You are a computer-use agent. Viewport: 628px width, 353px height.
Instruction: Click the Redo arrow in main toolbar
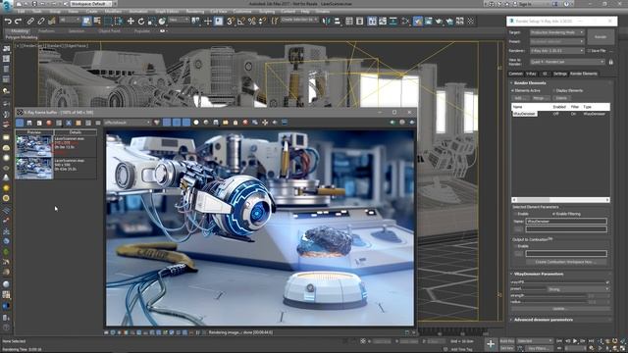pyautogui.click(x=18, y=21)
